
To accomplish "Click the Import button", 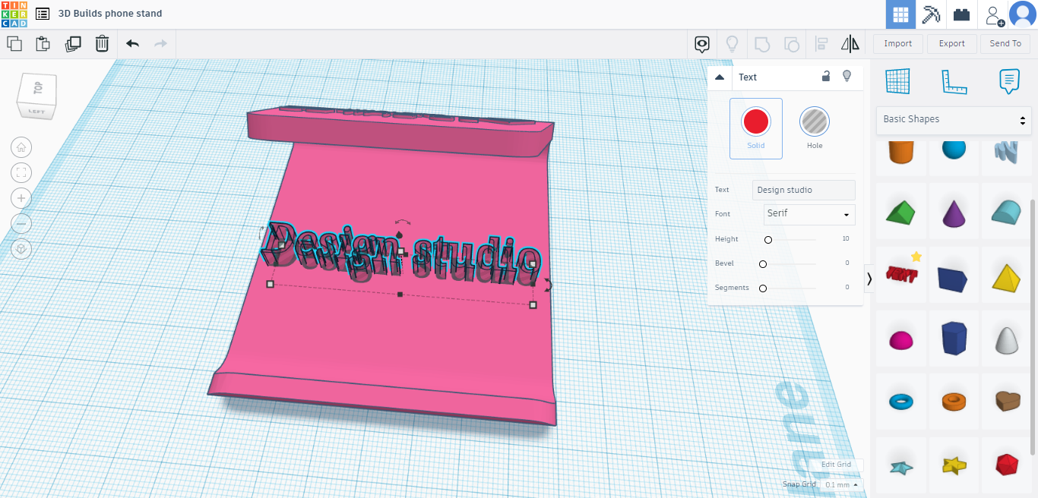I will click(x=897, y=44).
